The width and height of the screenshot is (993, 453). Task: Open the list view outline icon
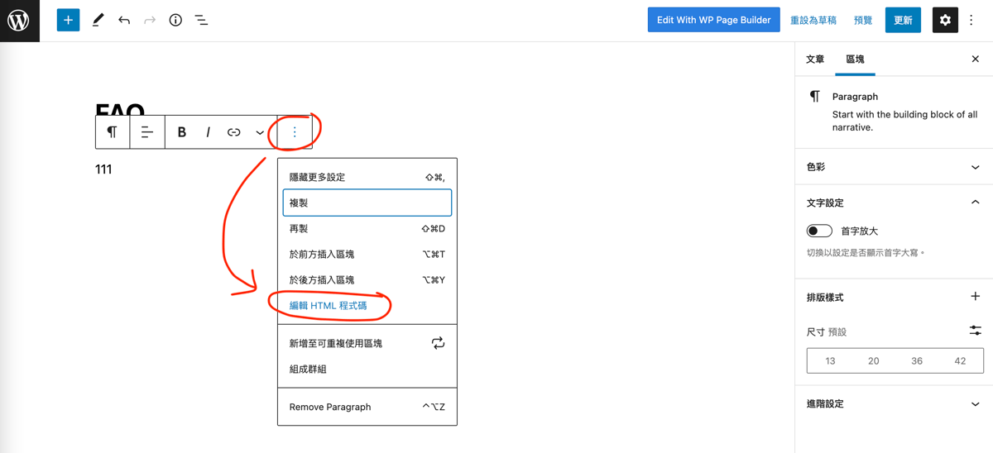201,20
